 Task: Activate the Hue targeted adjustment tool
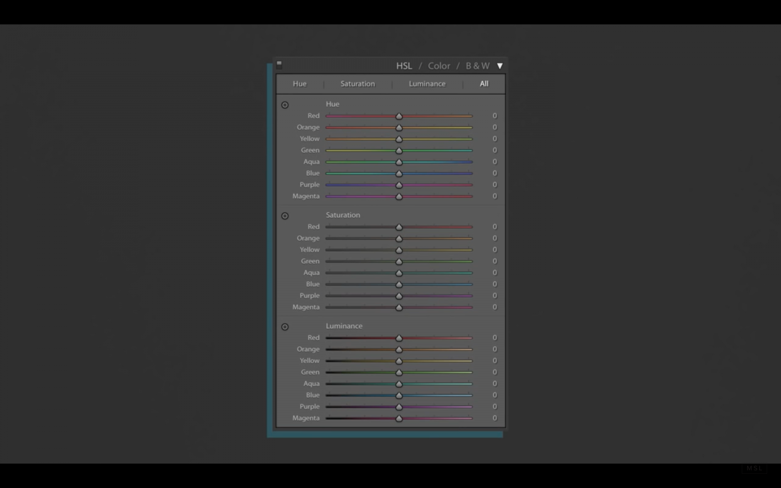coord(285,104)
